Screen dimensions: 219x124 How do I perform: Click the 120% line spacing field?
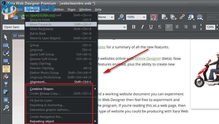[210, 27]
